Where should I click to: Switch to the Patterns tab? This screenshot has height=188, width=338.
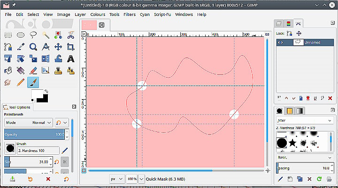(x=290, y=111)
